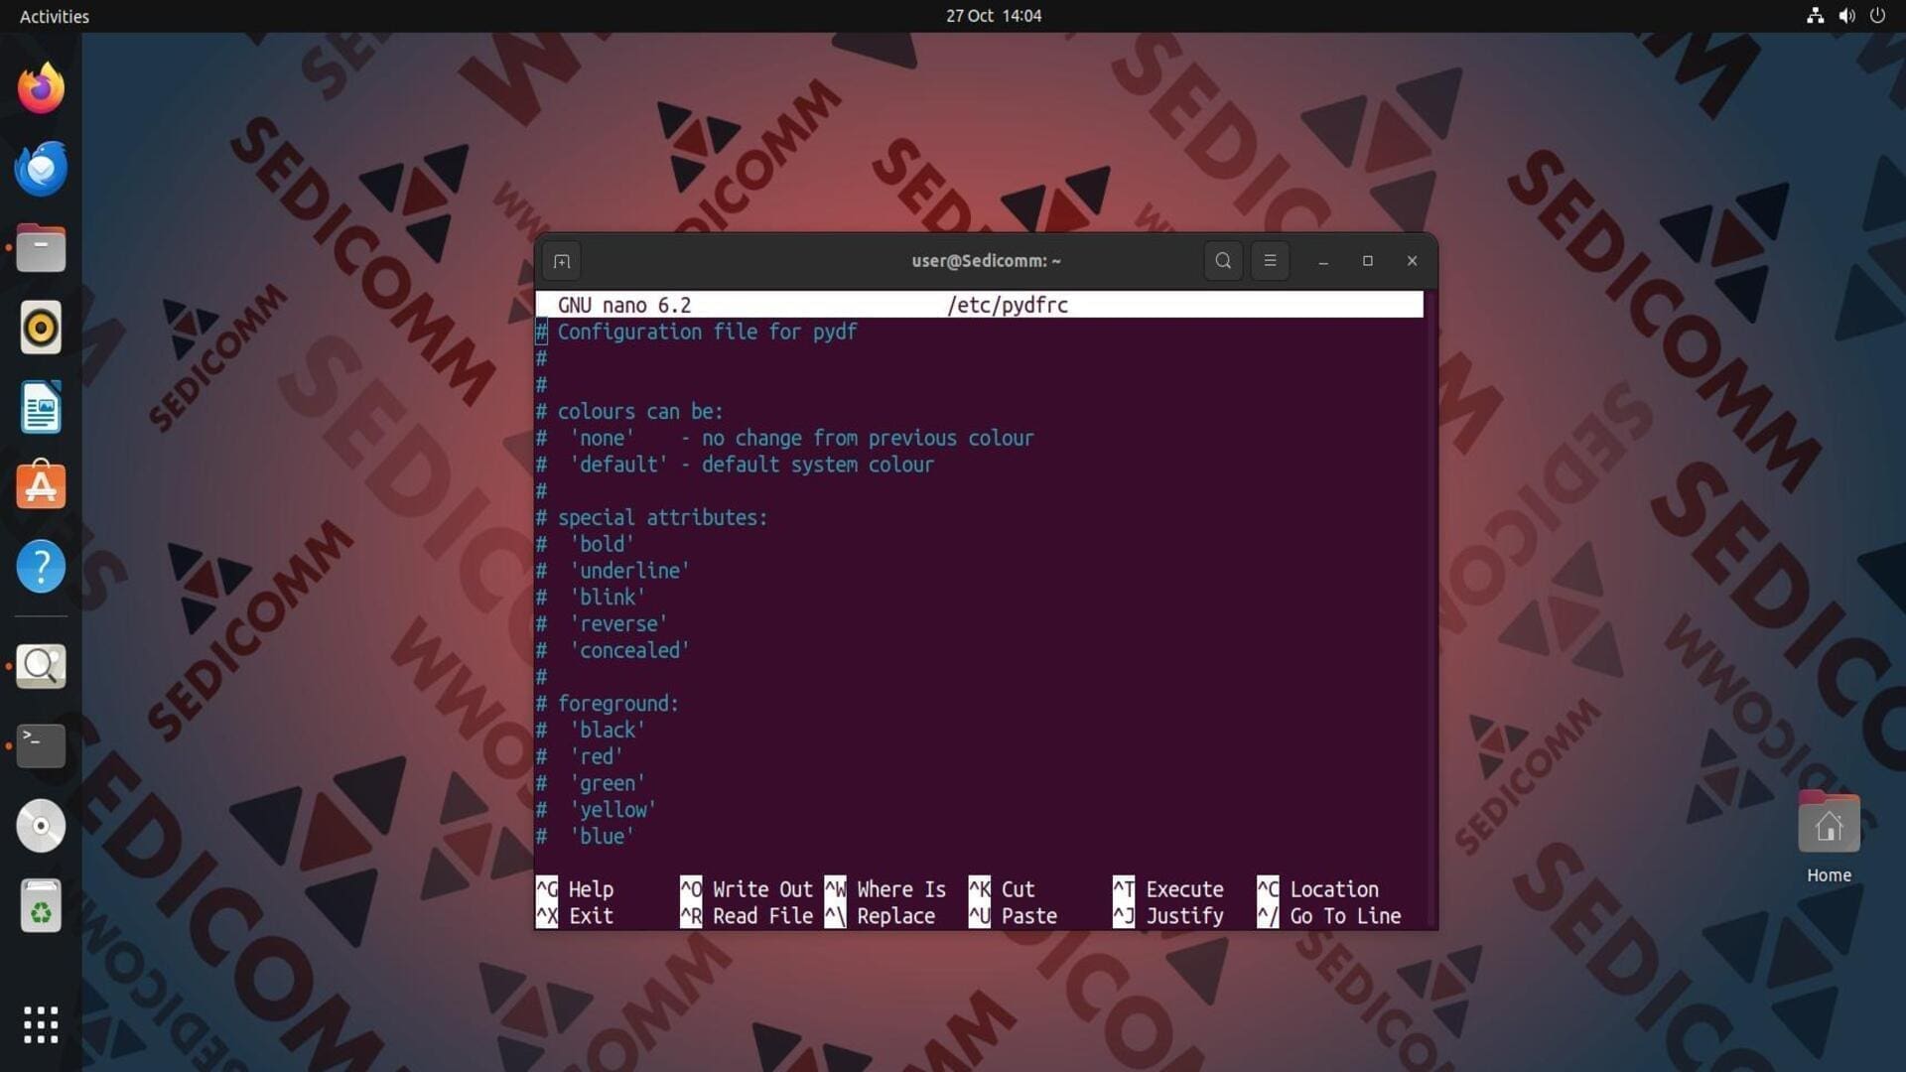The width and height of the screenshot is (1906, 1072).
Task: Open LibreOffice Writer from the dock
Action: click(x=41, y=407)
